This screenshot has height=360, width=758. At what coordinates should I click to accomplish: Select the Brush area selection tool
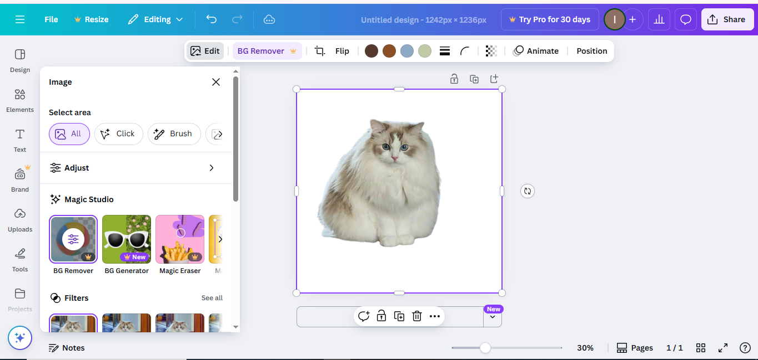[x=174, y=133]
